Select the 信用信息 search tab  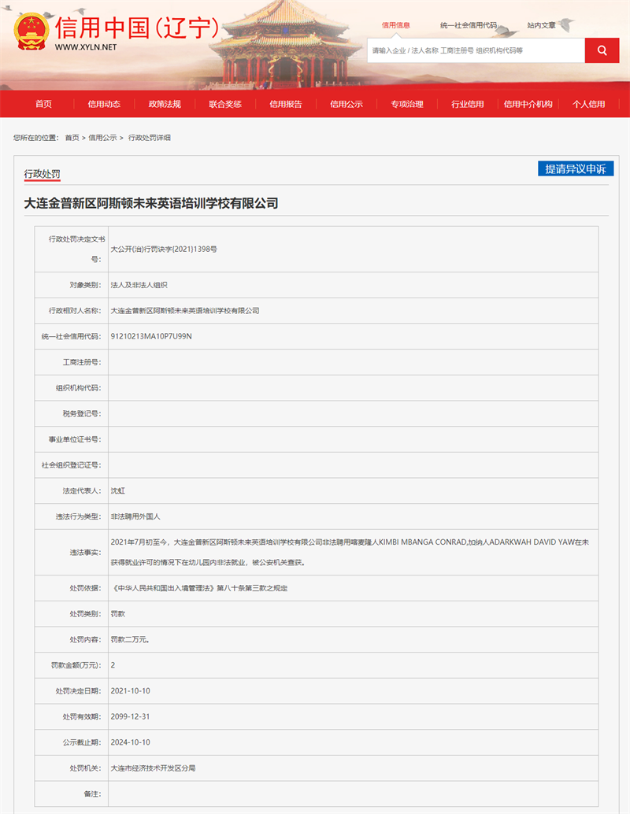395,24
